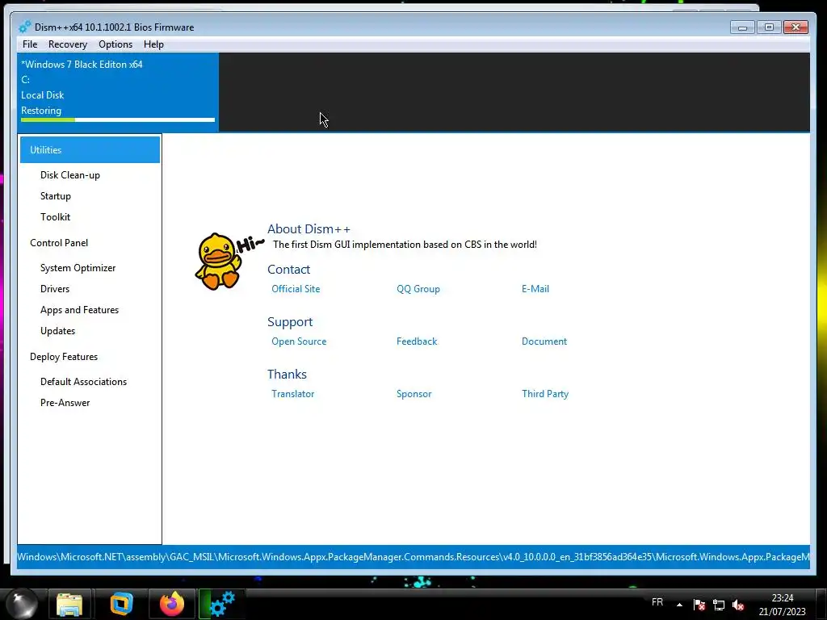
Task: Select the Control Panel section
Action: click(59, 243)
